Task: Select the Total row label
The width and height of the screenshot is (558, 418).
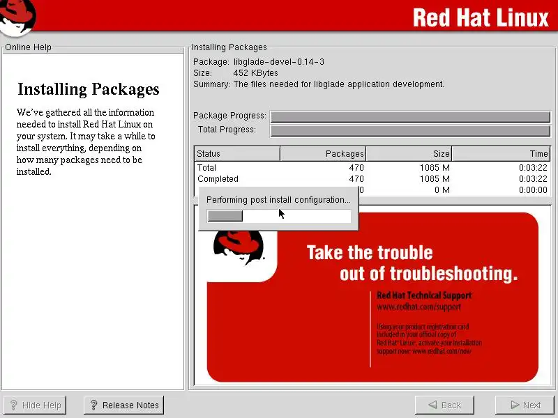Action: [206, 167]
